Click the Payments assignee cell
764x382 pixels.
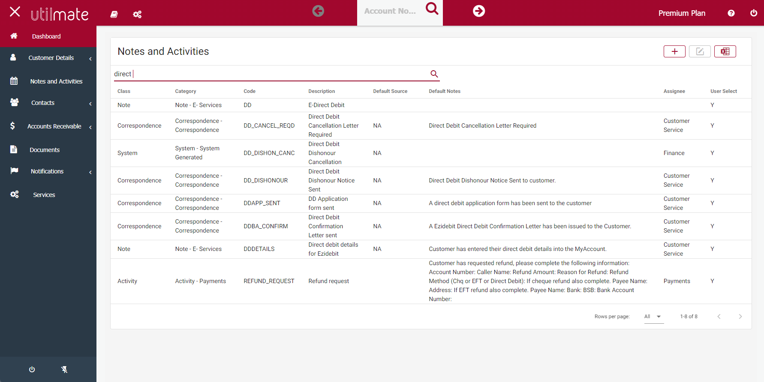(677, 281)
